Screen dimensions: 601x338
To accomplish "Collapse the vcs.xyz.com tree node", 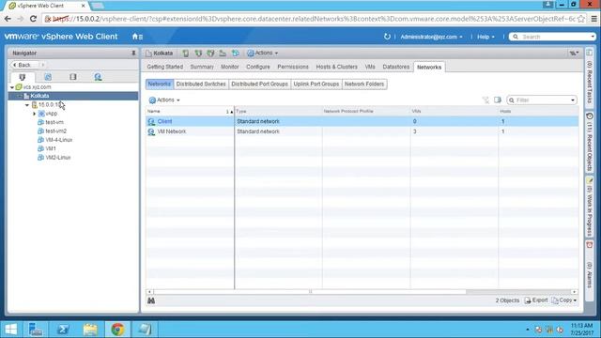I will click(x=12, y=87).
